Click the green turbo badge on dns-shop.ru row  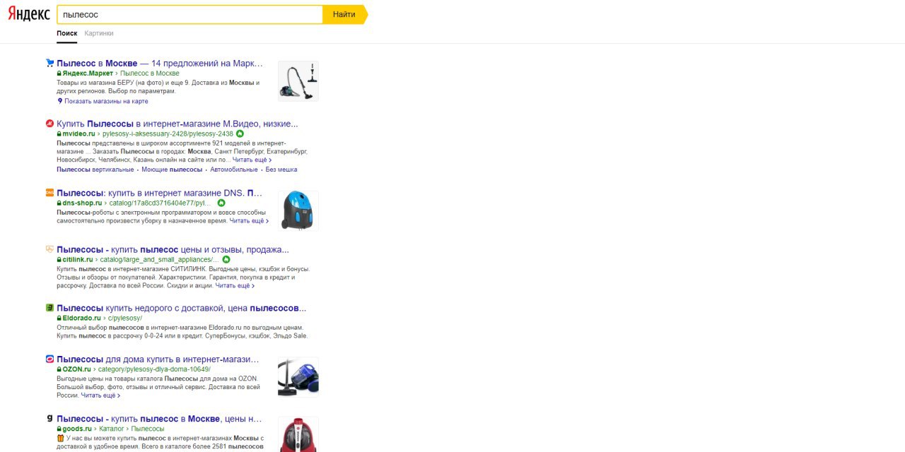click(x=221, y=203)
